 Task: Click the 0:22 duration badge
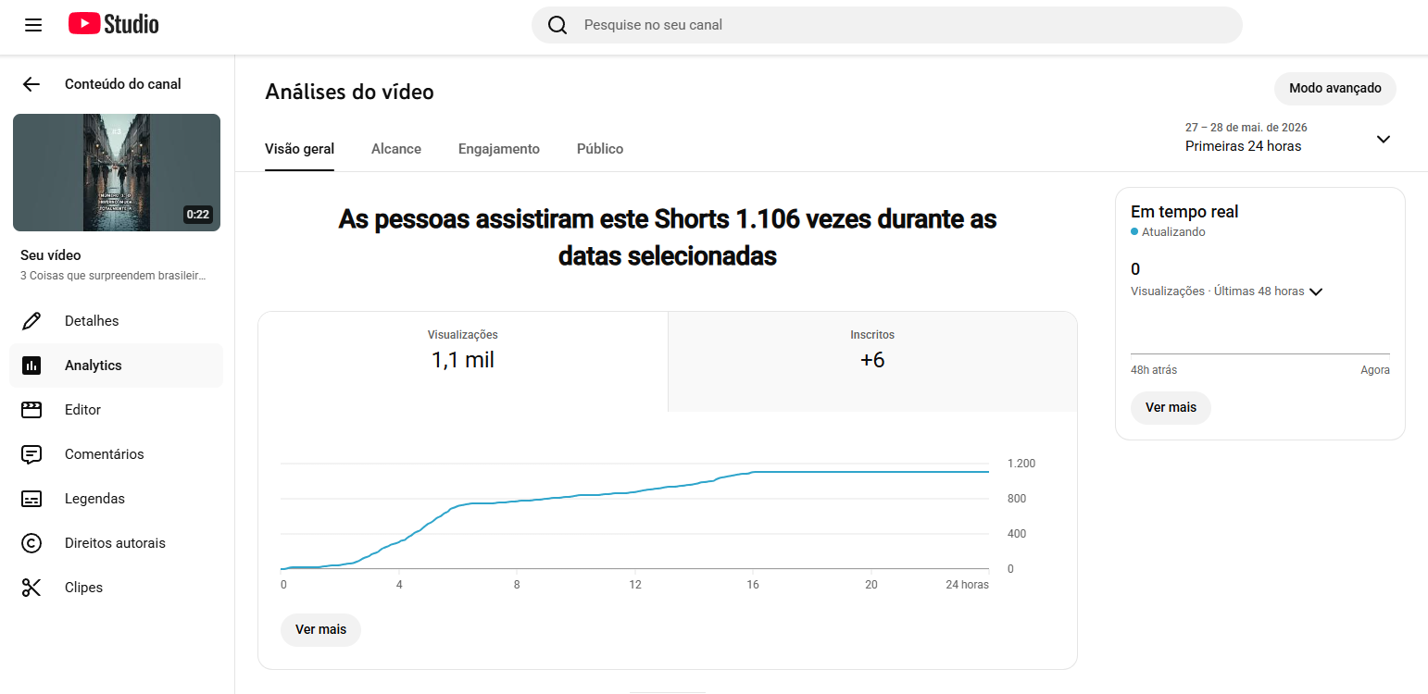coord(198,215)
